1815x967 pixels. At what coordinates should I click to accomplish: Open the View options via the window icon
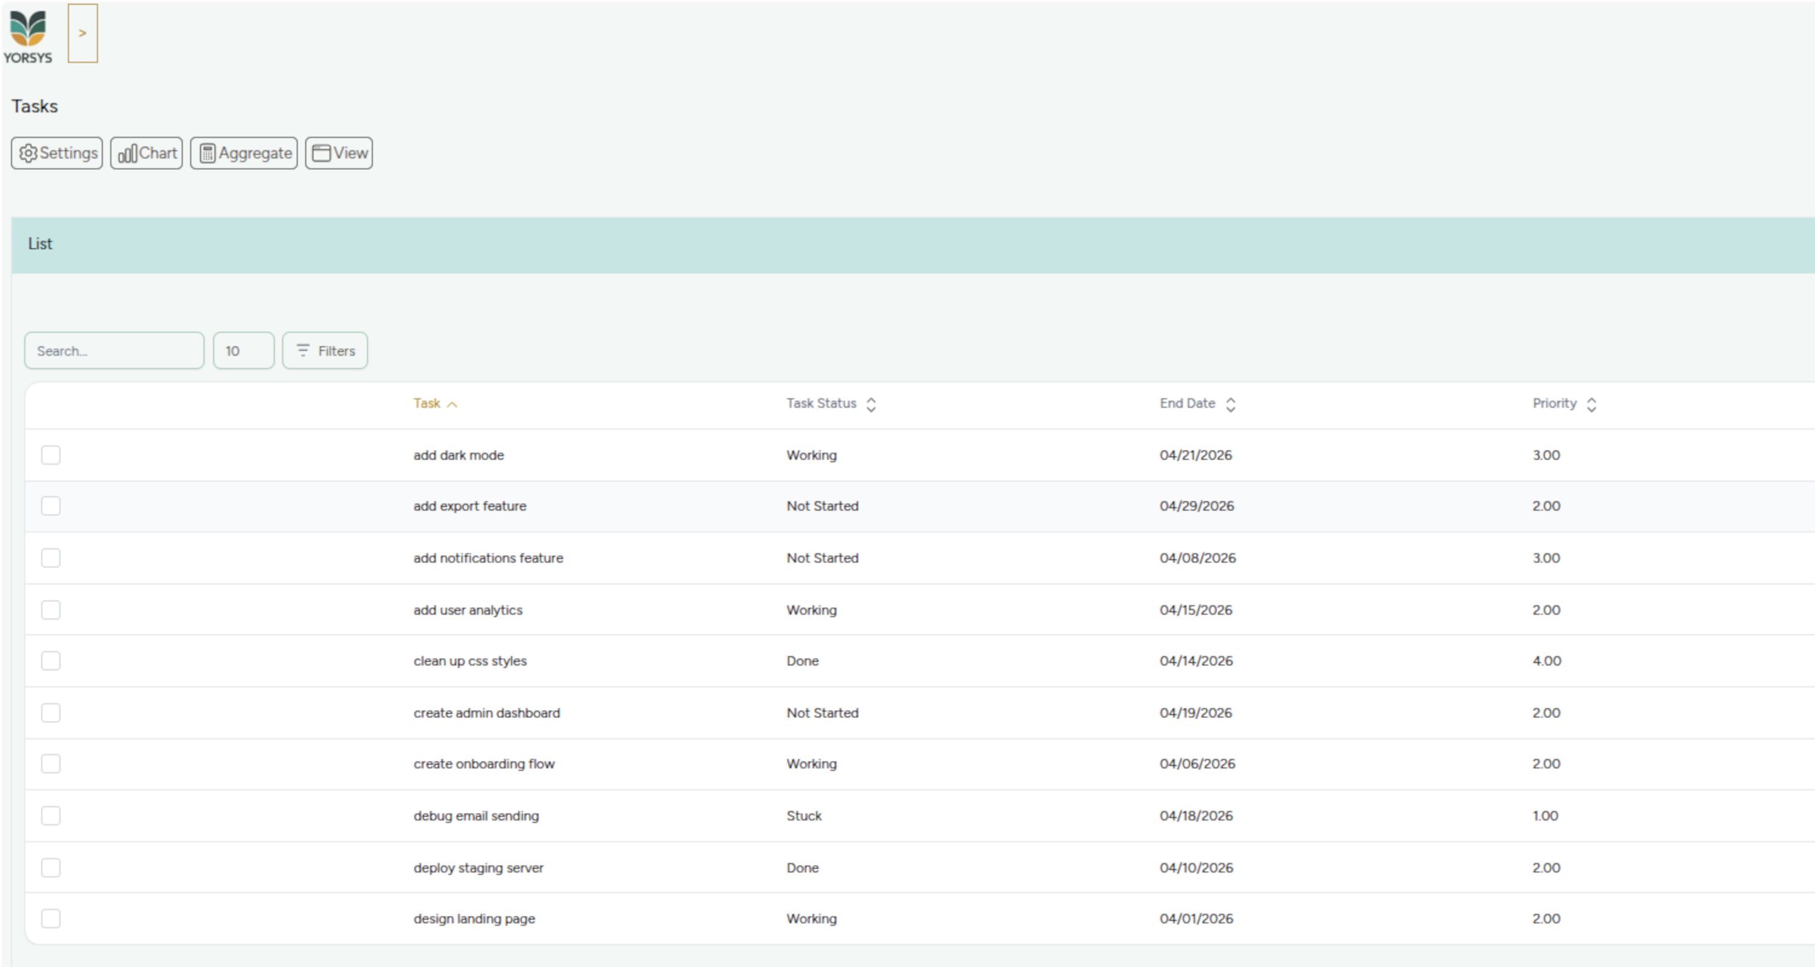pyautogui.click(x=321, y=153)
